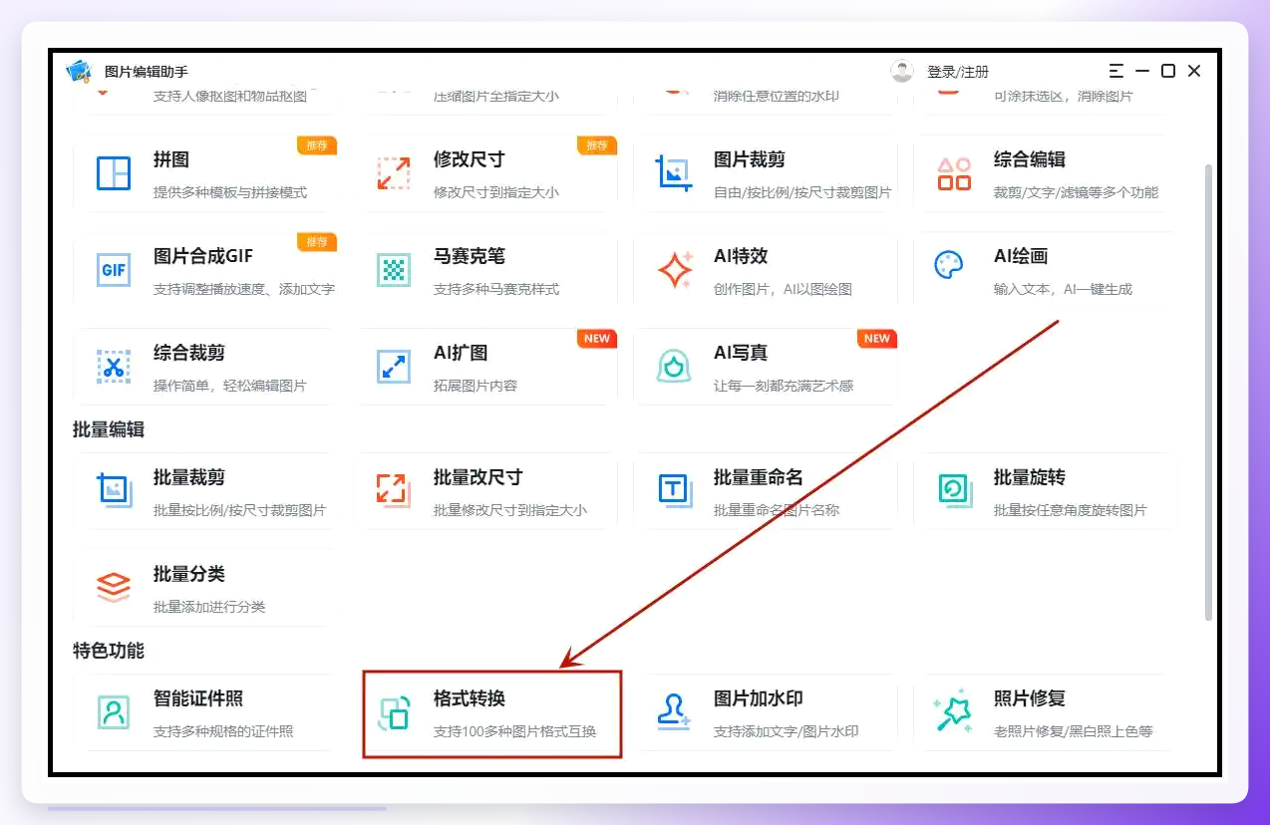Image resolution: width=1270 pixels, height=825 pixels.
Task: Click the 格式转换 format convert icon
Action: (394, 712)
